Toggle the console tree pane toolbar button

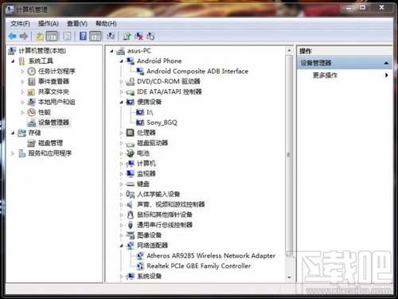pyautogui.click(x=52, y=36)
